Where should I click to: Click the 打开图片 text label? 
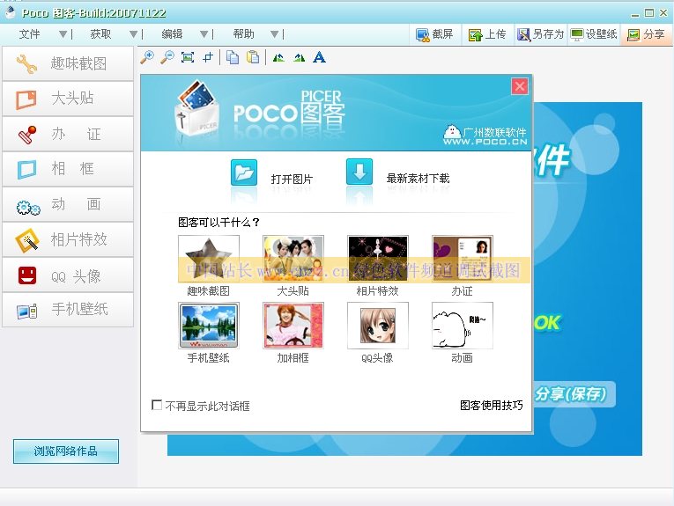[x=292, y=179]
